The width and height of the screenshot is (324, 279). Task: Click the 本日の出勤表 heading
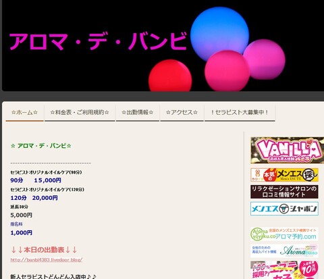coord(44,250)
